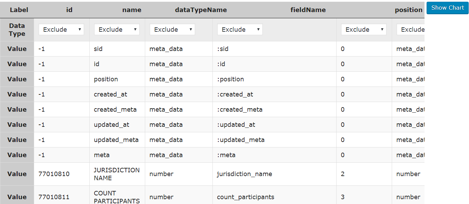
Task: Click the position column header
Action: coord(408,10)
